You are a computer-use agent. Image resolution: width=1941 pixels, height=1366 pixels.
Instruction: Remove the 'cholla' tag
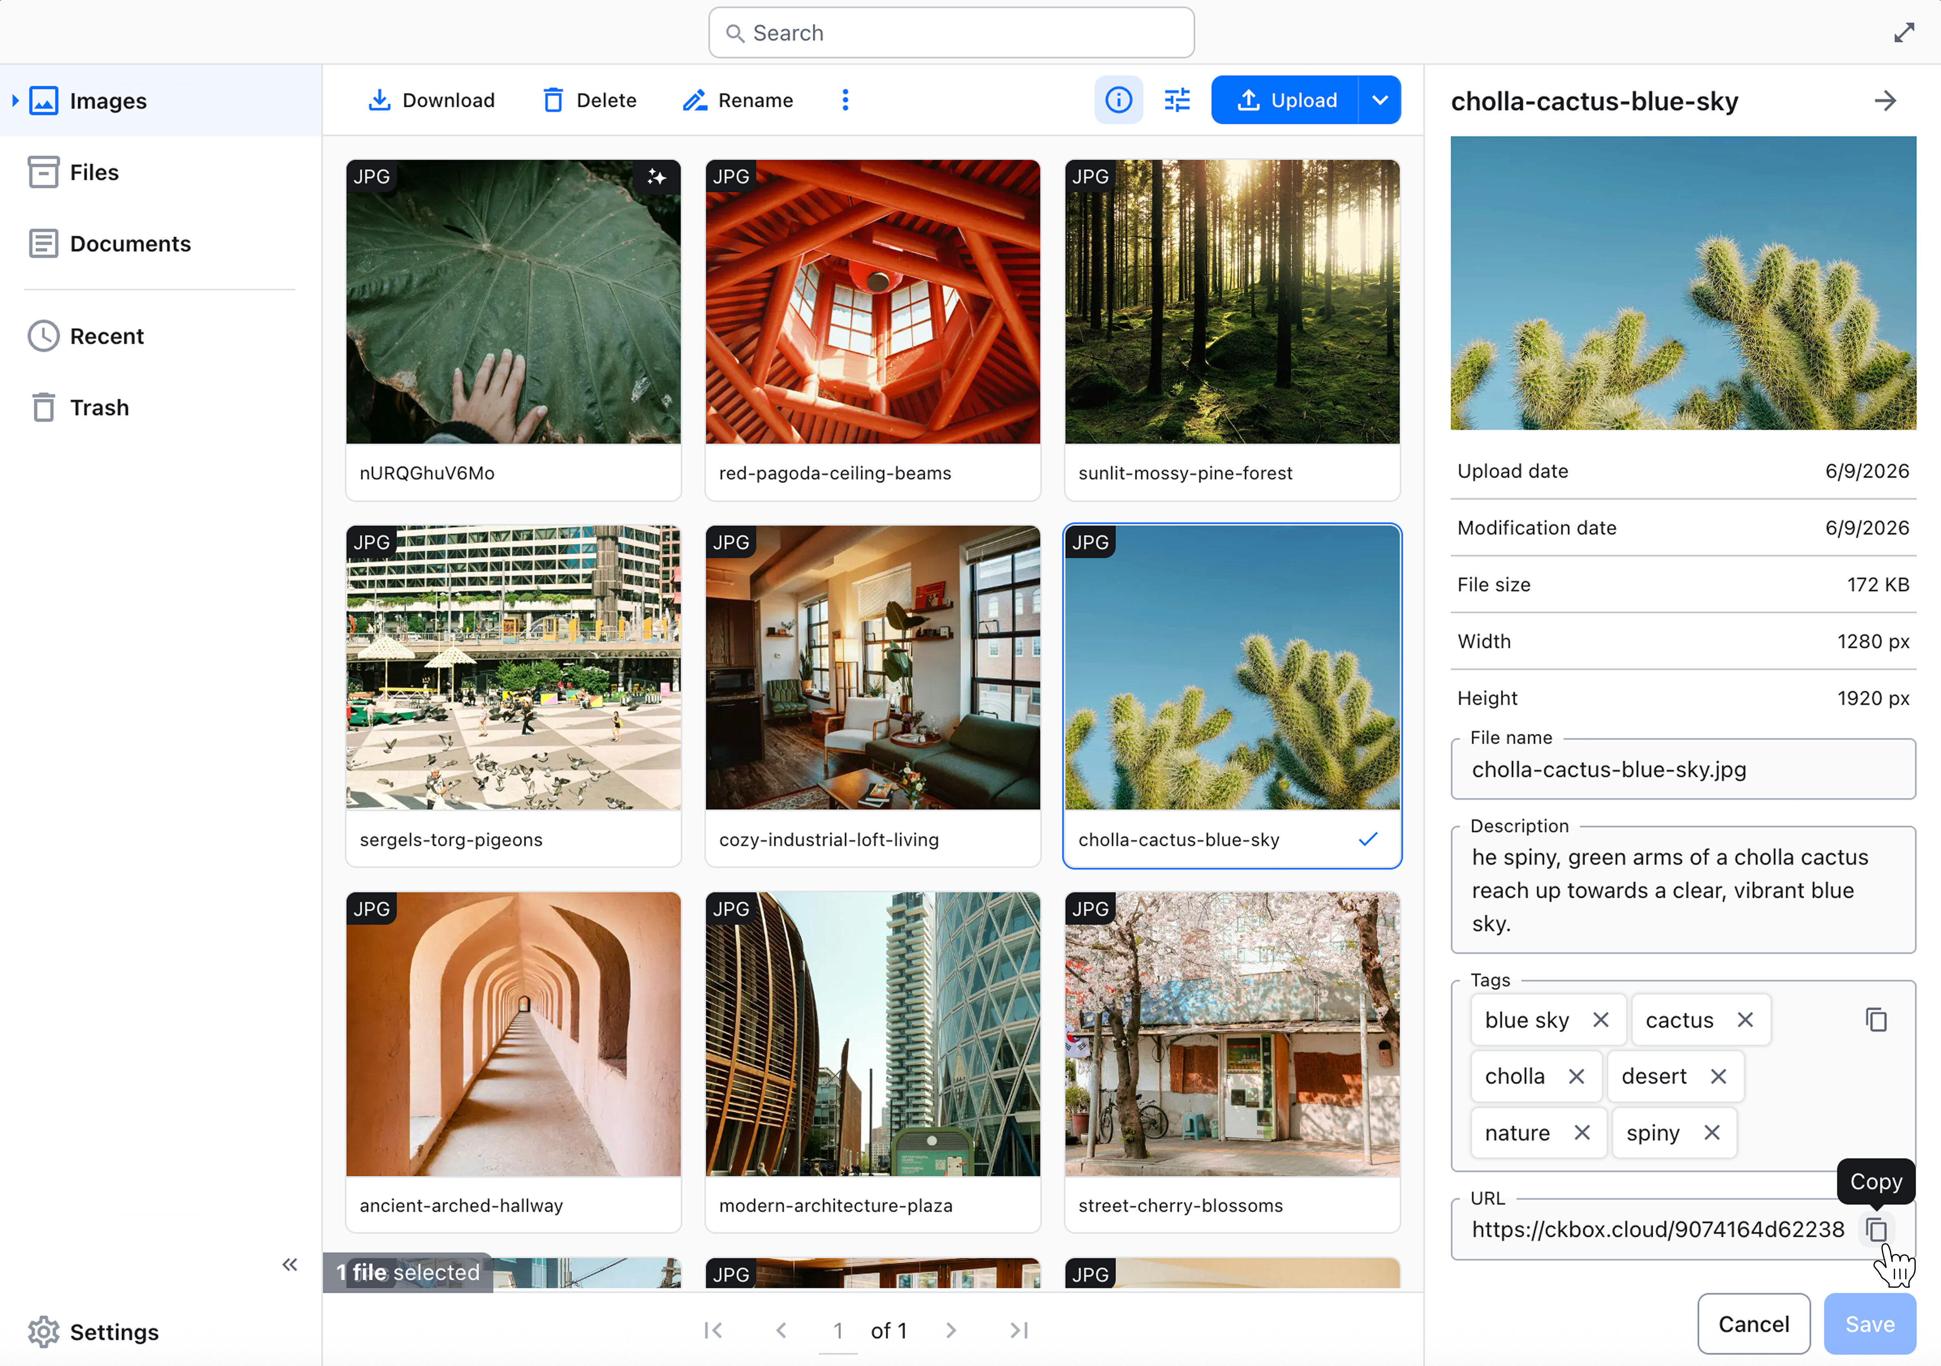(1577, 1076)
